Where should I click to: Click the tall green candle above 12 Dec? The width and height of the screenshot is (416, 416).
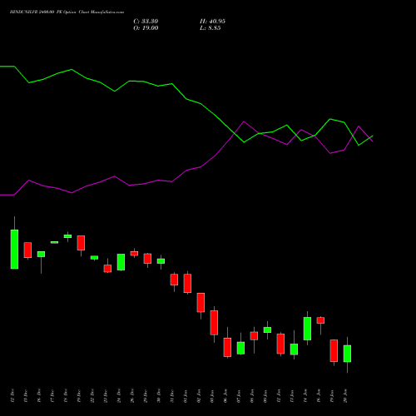click(x=14, y=249)
